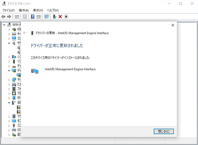Image resolution: width=198 pixels, height=145 pixels.
Task: Select the human interface devices category icon
Action: pyautogui.click(x=14, y=84)
